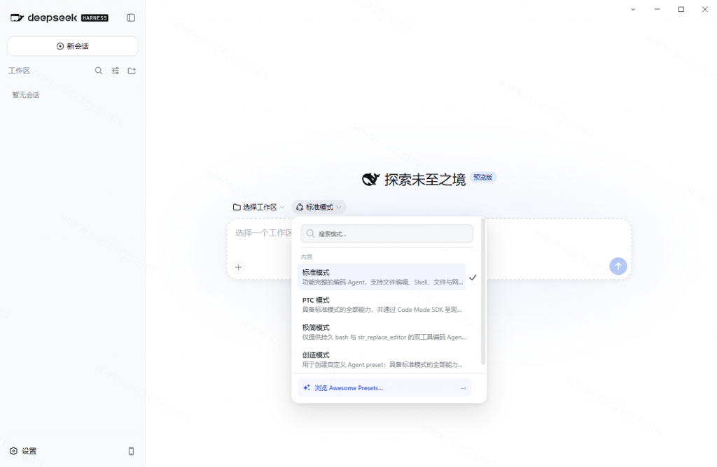The image size is (717, 467).
Task: Maximize the application window
Action: click(x=681, y=9)
